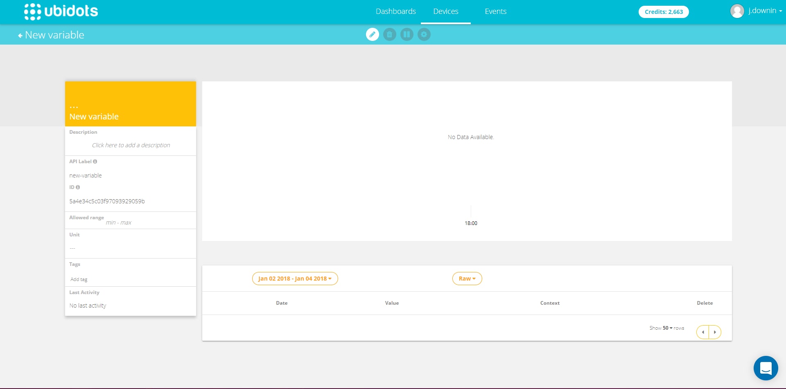
Task: Click the back arrow beside New variable
Action: point(20,35)
